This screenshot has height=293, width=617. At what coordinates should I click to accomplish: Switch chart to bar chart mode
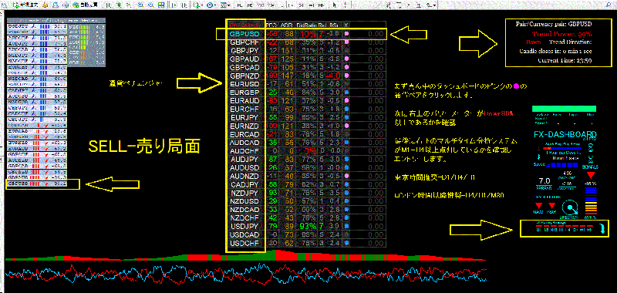click(x=108, y=5)
